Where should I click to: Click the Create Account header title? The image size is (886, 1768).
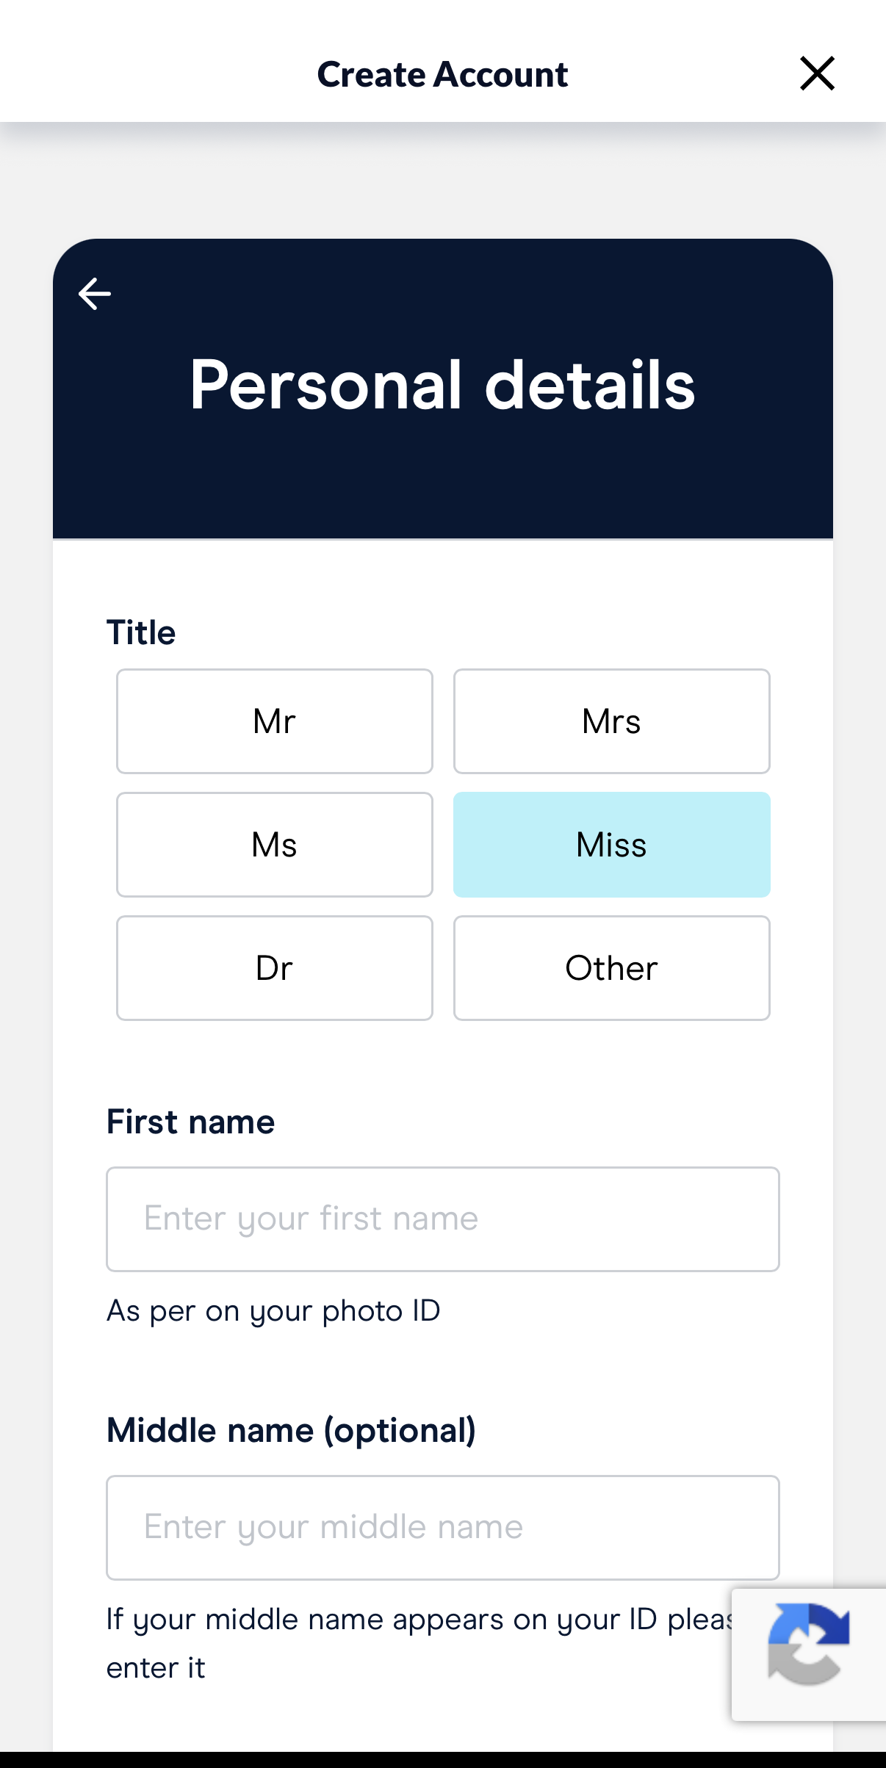click(442, 74)
